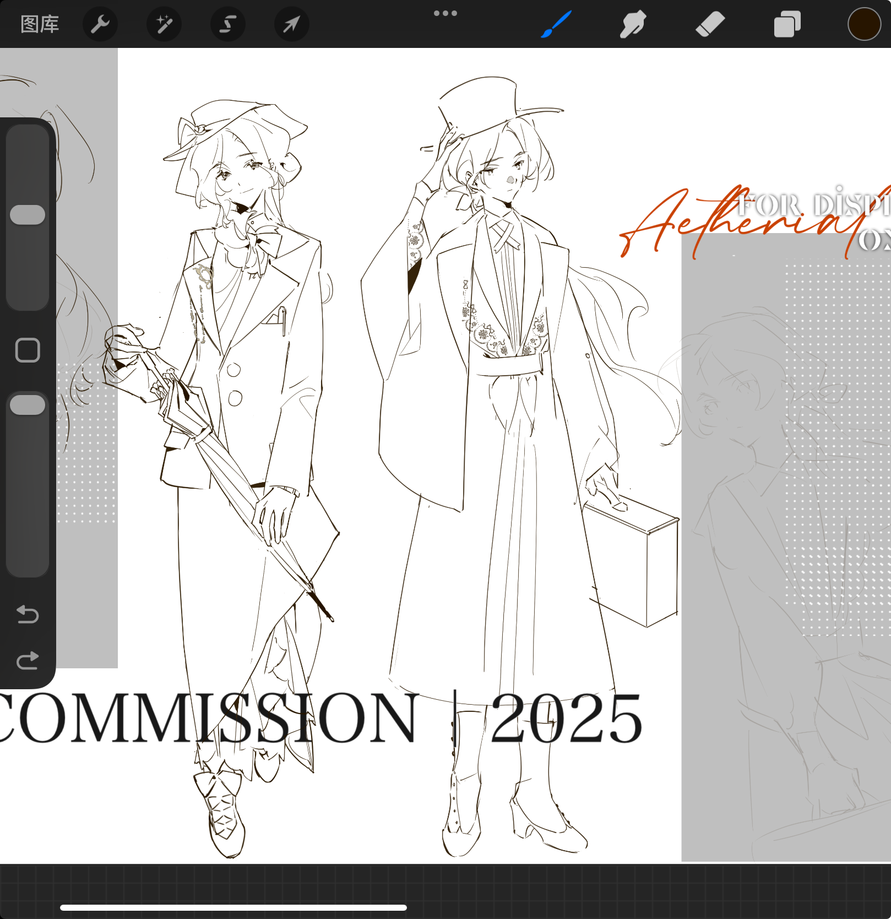The width and height of the screenshot is (891, 919).
Task: Tap the briefcase held by the right figure
Action: (633, 562)
